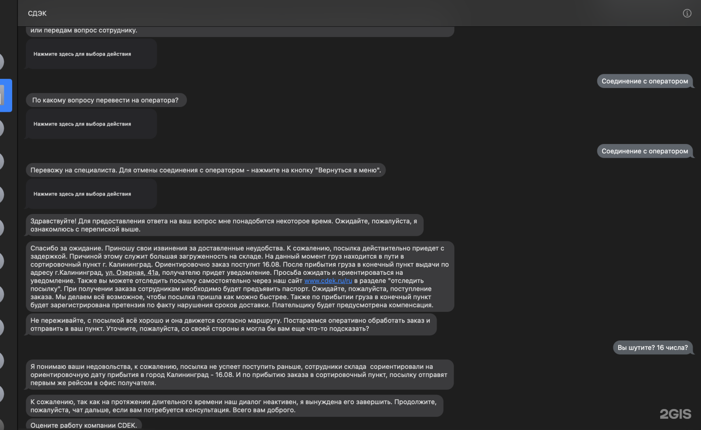Click 'Оцените работу компании CDEK.' message
Viewport: 701px width, 430px height.
click(84, 425)
